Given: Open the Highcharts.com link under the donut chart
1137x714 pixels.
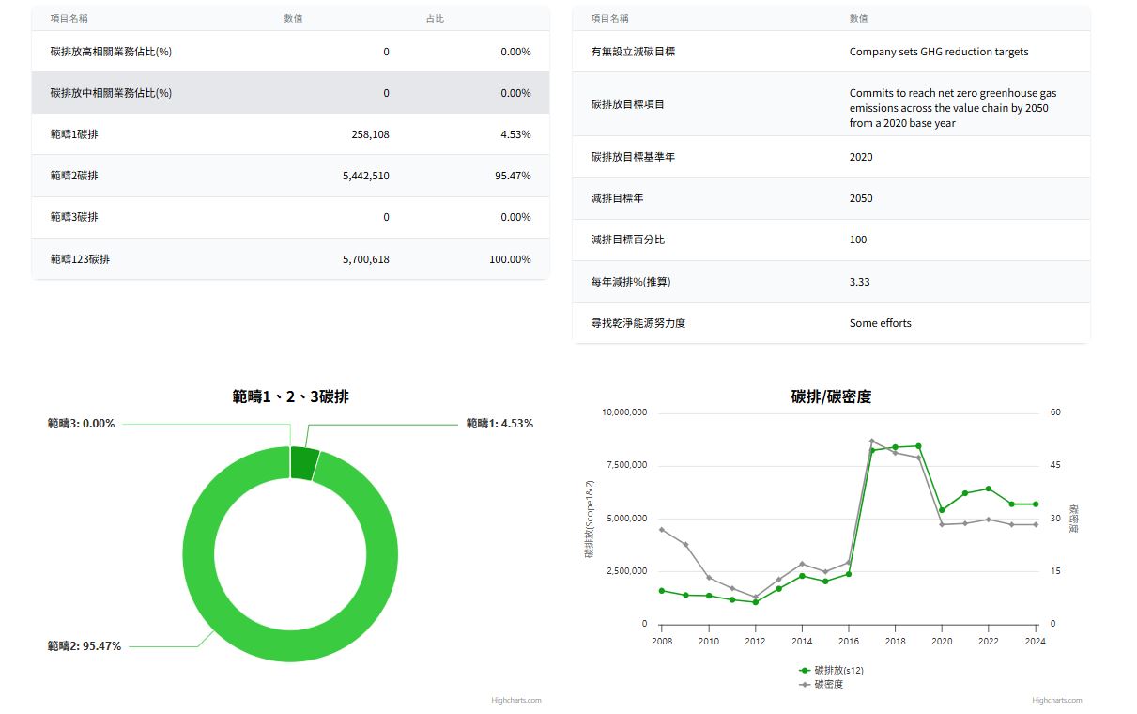Looking at the screenshot, I should pos(515,700).
